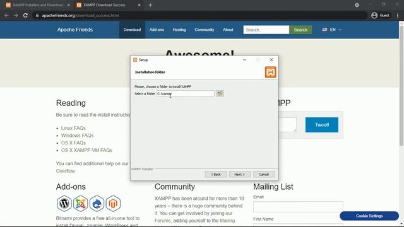404x227 pixels.
Task: Open the Community menu item
Action: coord(205,30)
